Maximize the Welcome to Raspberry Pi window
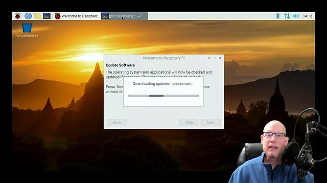327x183 pixels. [x=215, y=58]
